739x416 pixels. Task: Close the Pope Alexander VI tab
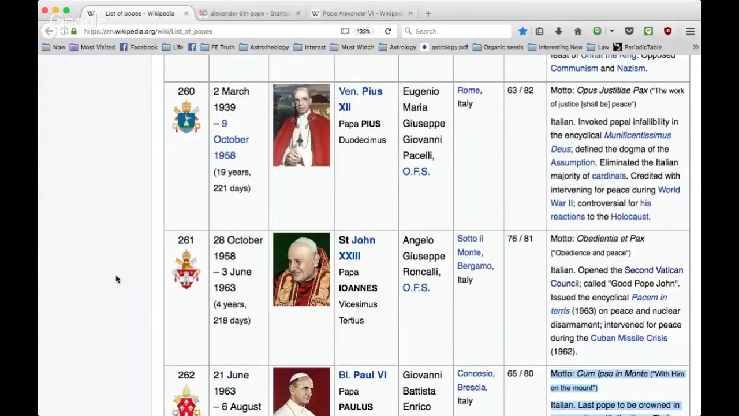pyautogui.click(x=410, y=13)
